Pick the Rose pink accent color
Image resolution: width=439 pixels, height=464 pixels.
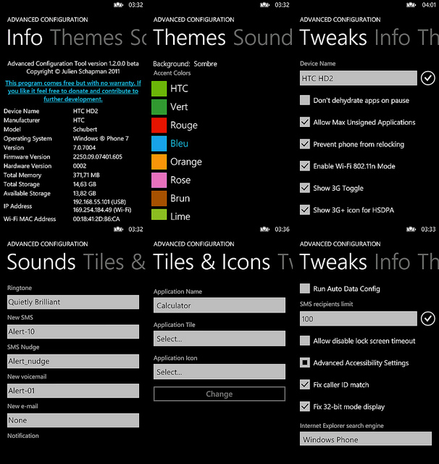pos(159,180)
